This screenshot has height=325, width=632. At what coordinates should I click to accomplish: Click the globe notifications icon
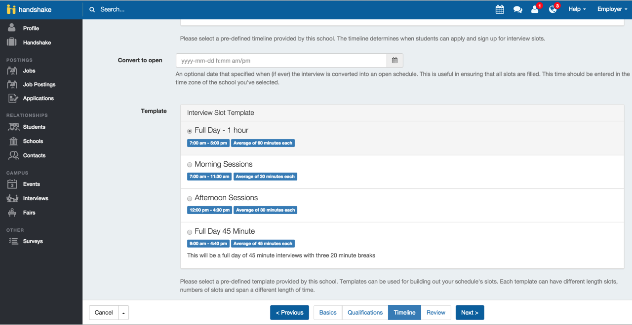coord(553,9)
